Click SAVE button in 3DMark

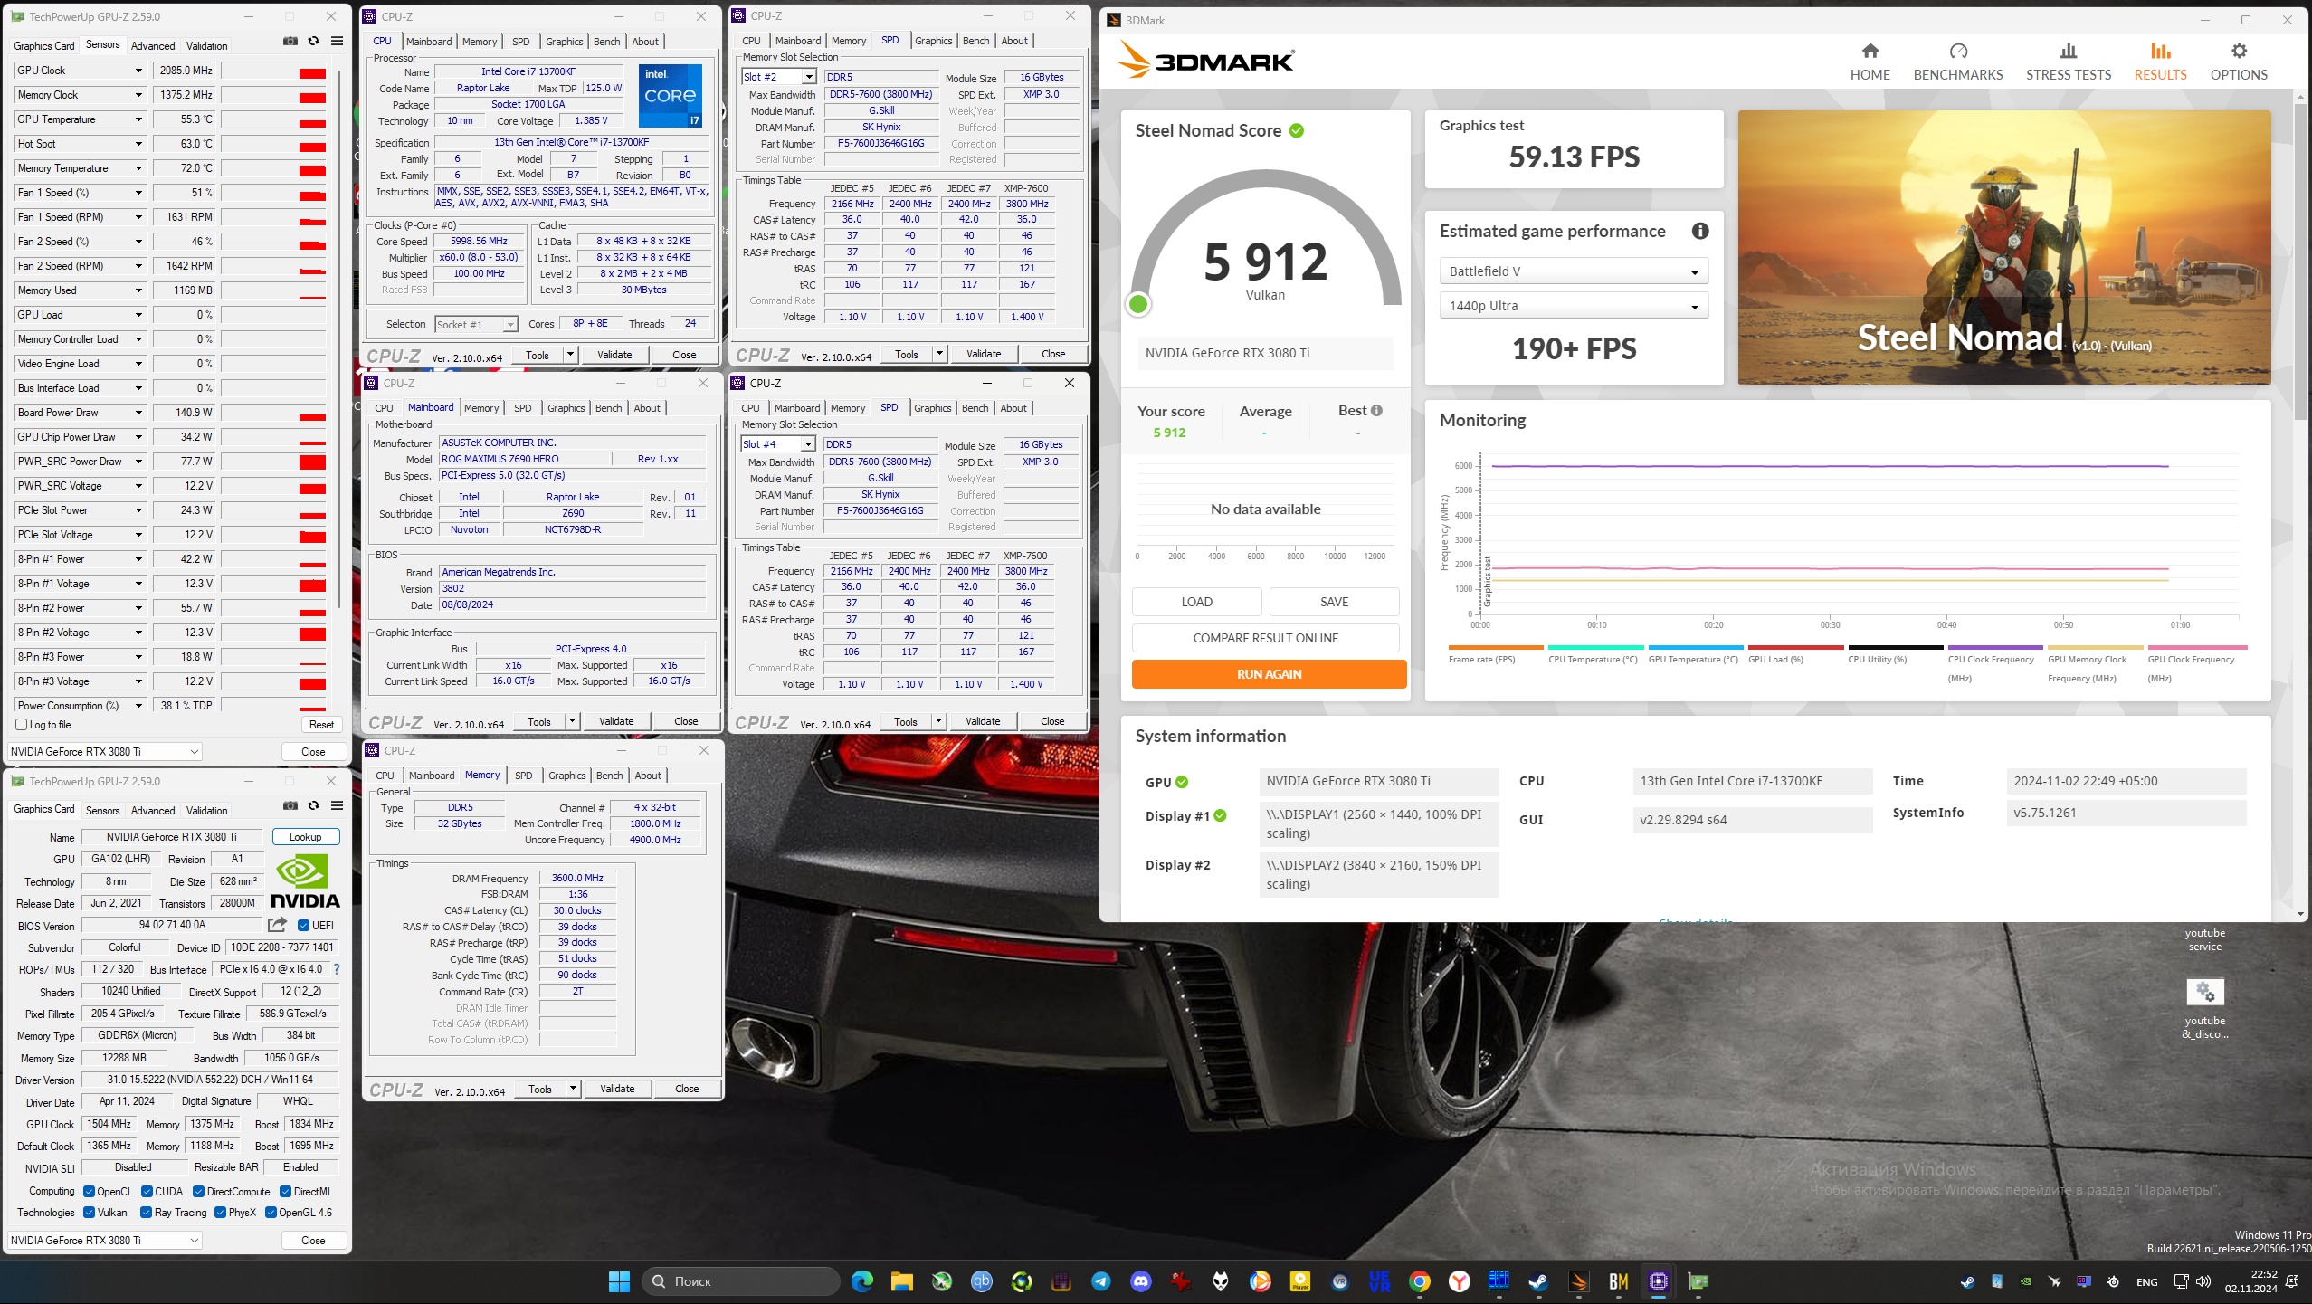coord(1334,602)
